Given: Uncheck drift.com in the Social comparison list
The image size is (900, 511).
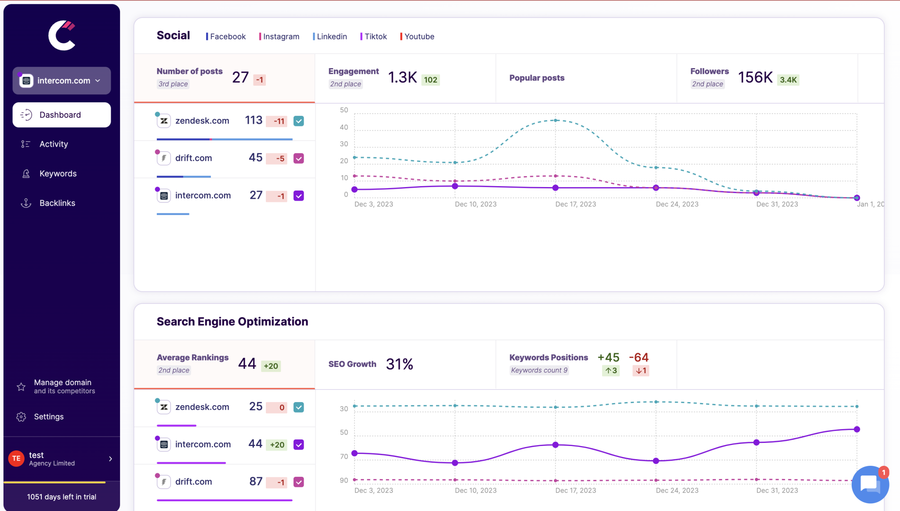Looking at the screenshot, I should (298, 158).
